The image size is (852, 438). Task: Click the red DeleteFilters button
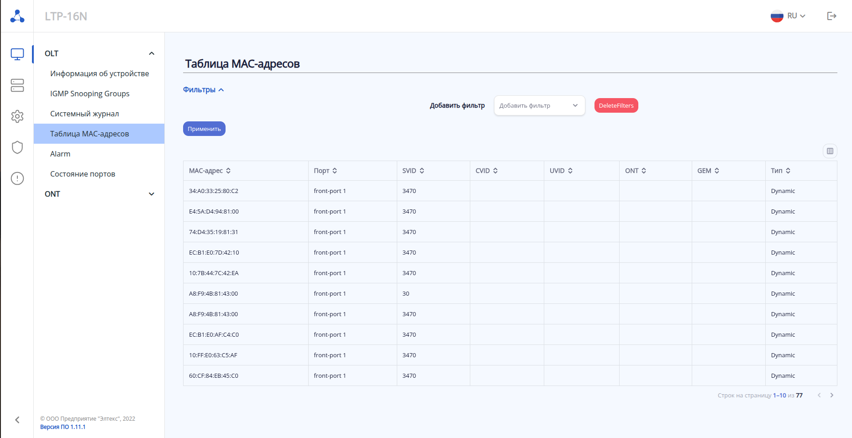pos(616,105)
